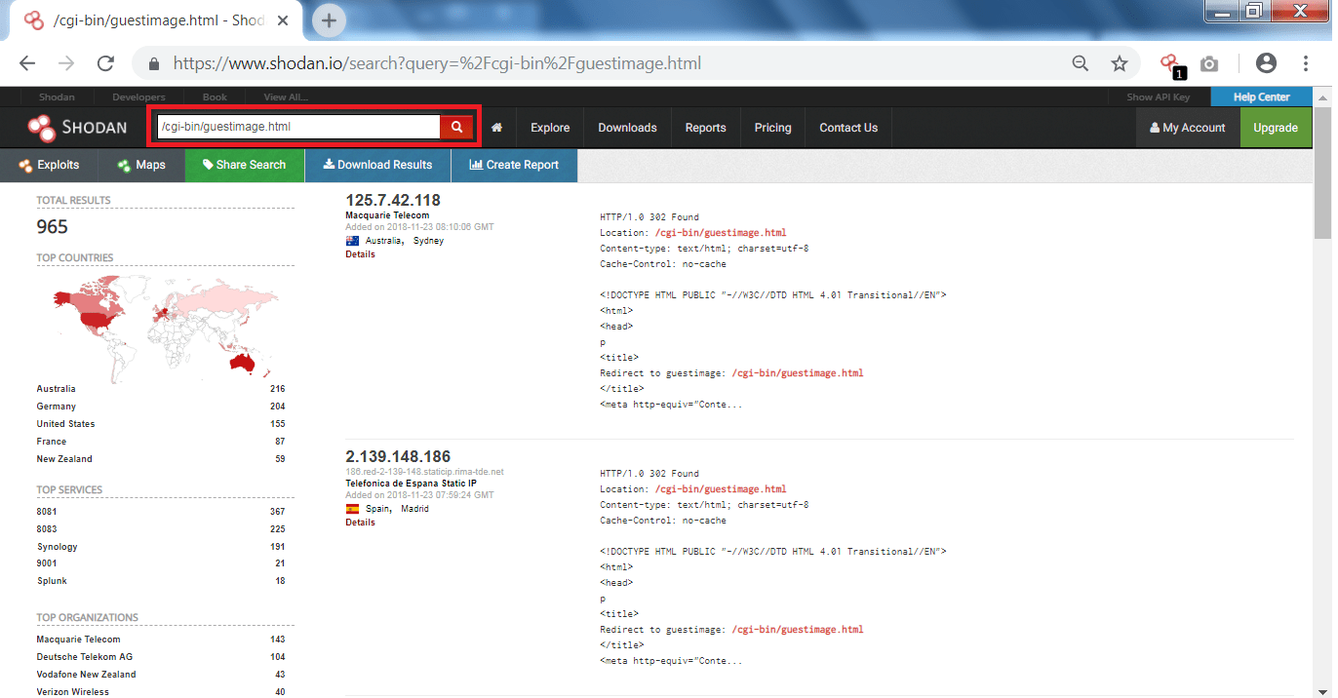Open Reports in navigation bar
Viewport: 1338px width, 698px height.
pyautogui.click(x=705, y=128)
